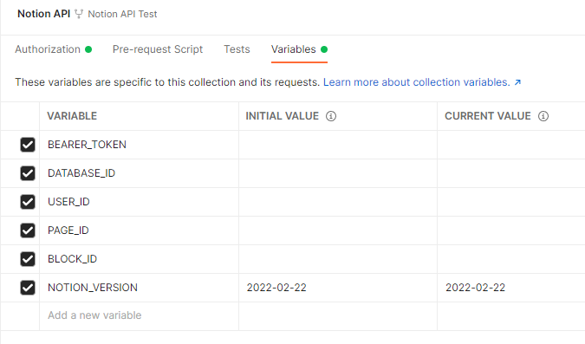Open the Tests tab
Image resolution: width=585 pixels, height=344 pixels.
coord(237,49)
